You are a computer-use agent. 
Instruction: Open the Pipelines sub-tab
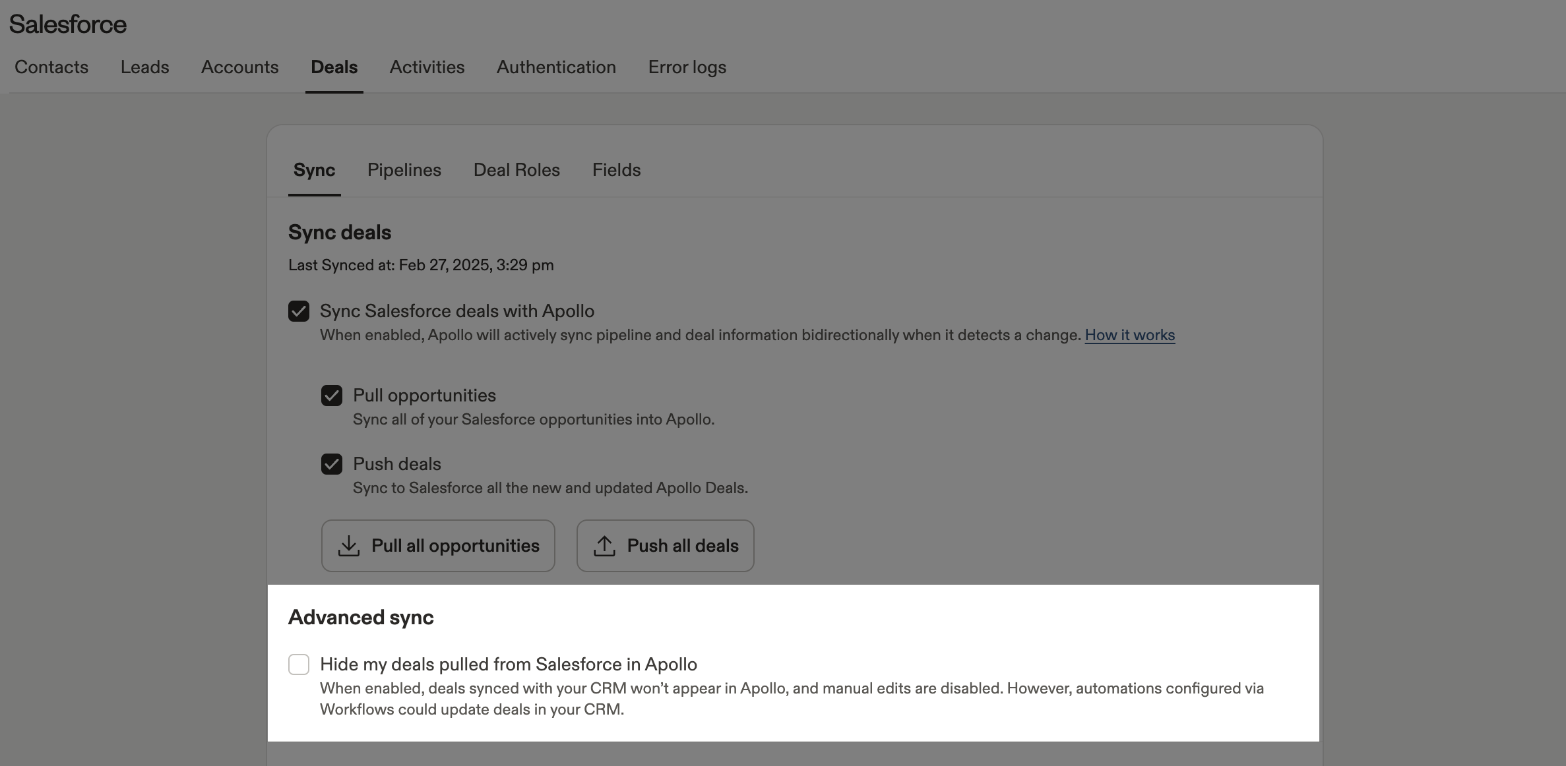click(x=404, y=170)
